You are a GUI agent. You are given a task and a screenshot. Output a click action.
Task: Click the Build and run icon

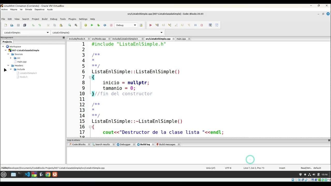pyautogui.click(x=98, y=25)
